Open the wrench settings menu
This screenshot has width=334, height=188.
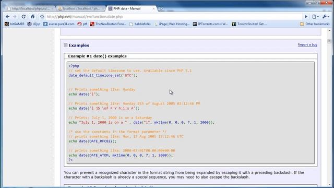click(326, 17)
